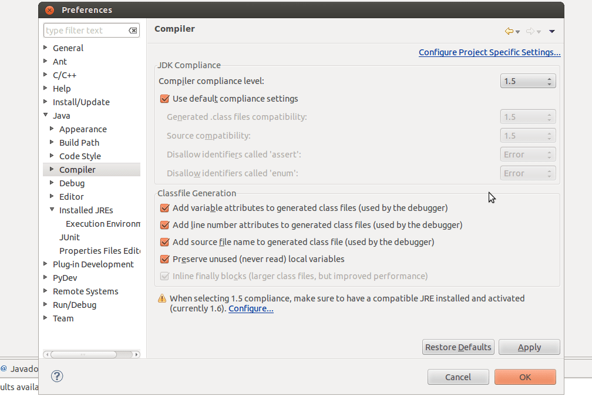This screenshot has height=406, width=592.
Task: Expand the Ant tree node
Action: (x=45, y=61)
